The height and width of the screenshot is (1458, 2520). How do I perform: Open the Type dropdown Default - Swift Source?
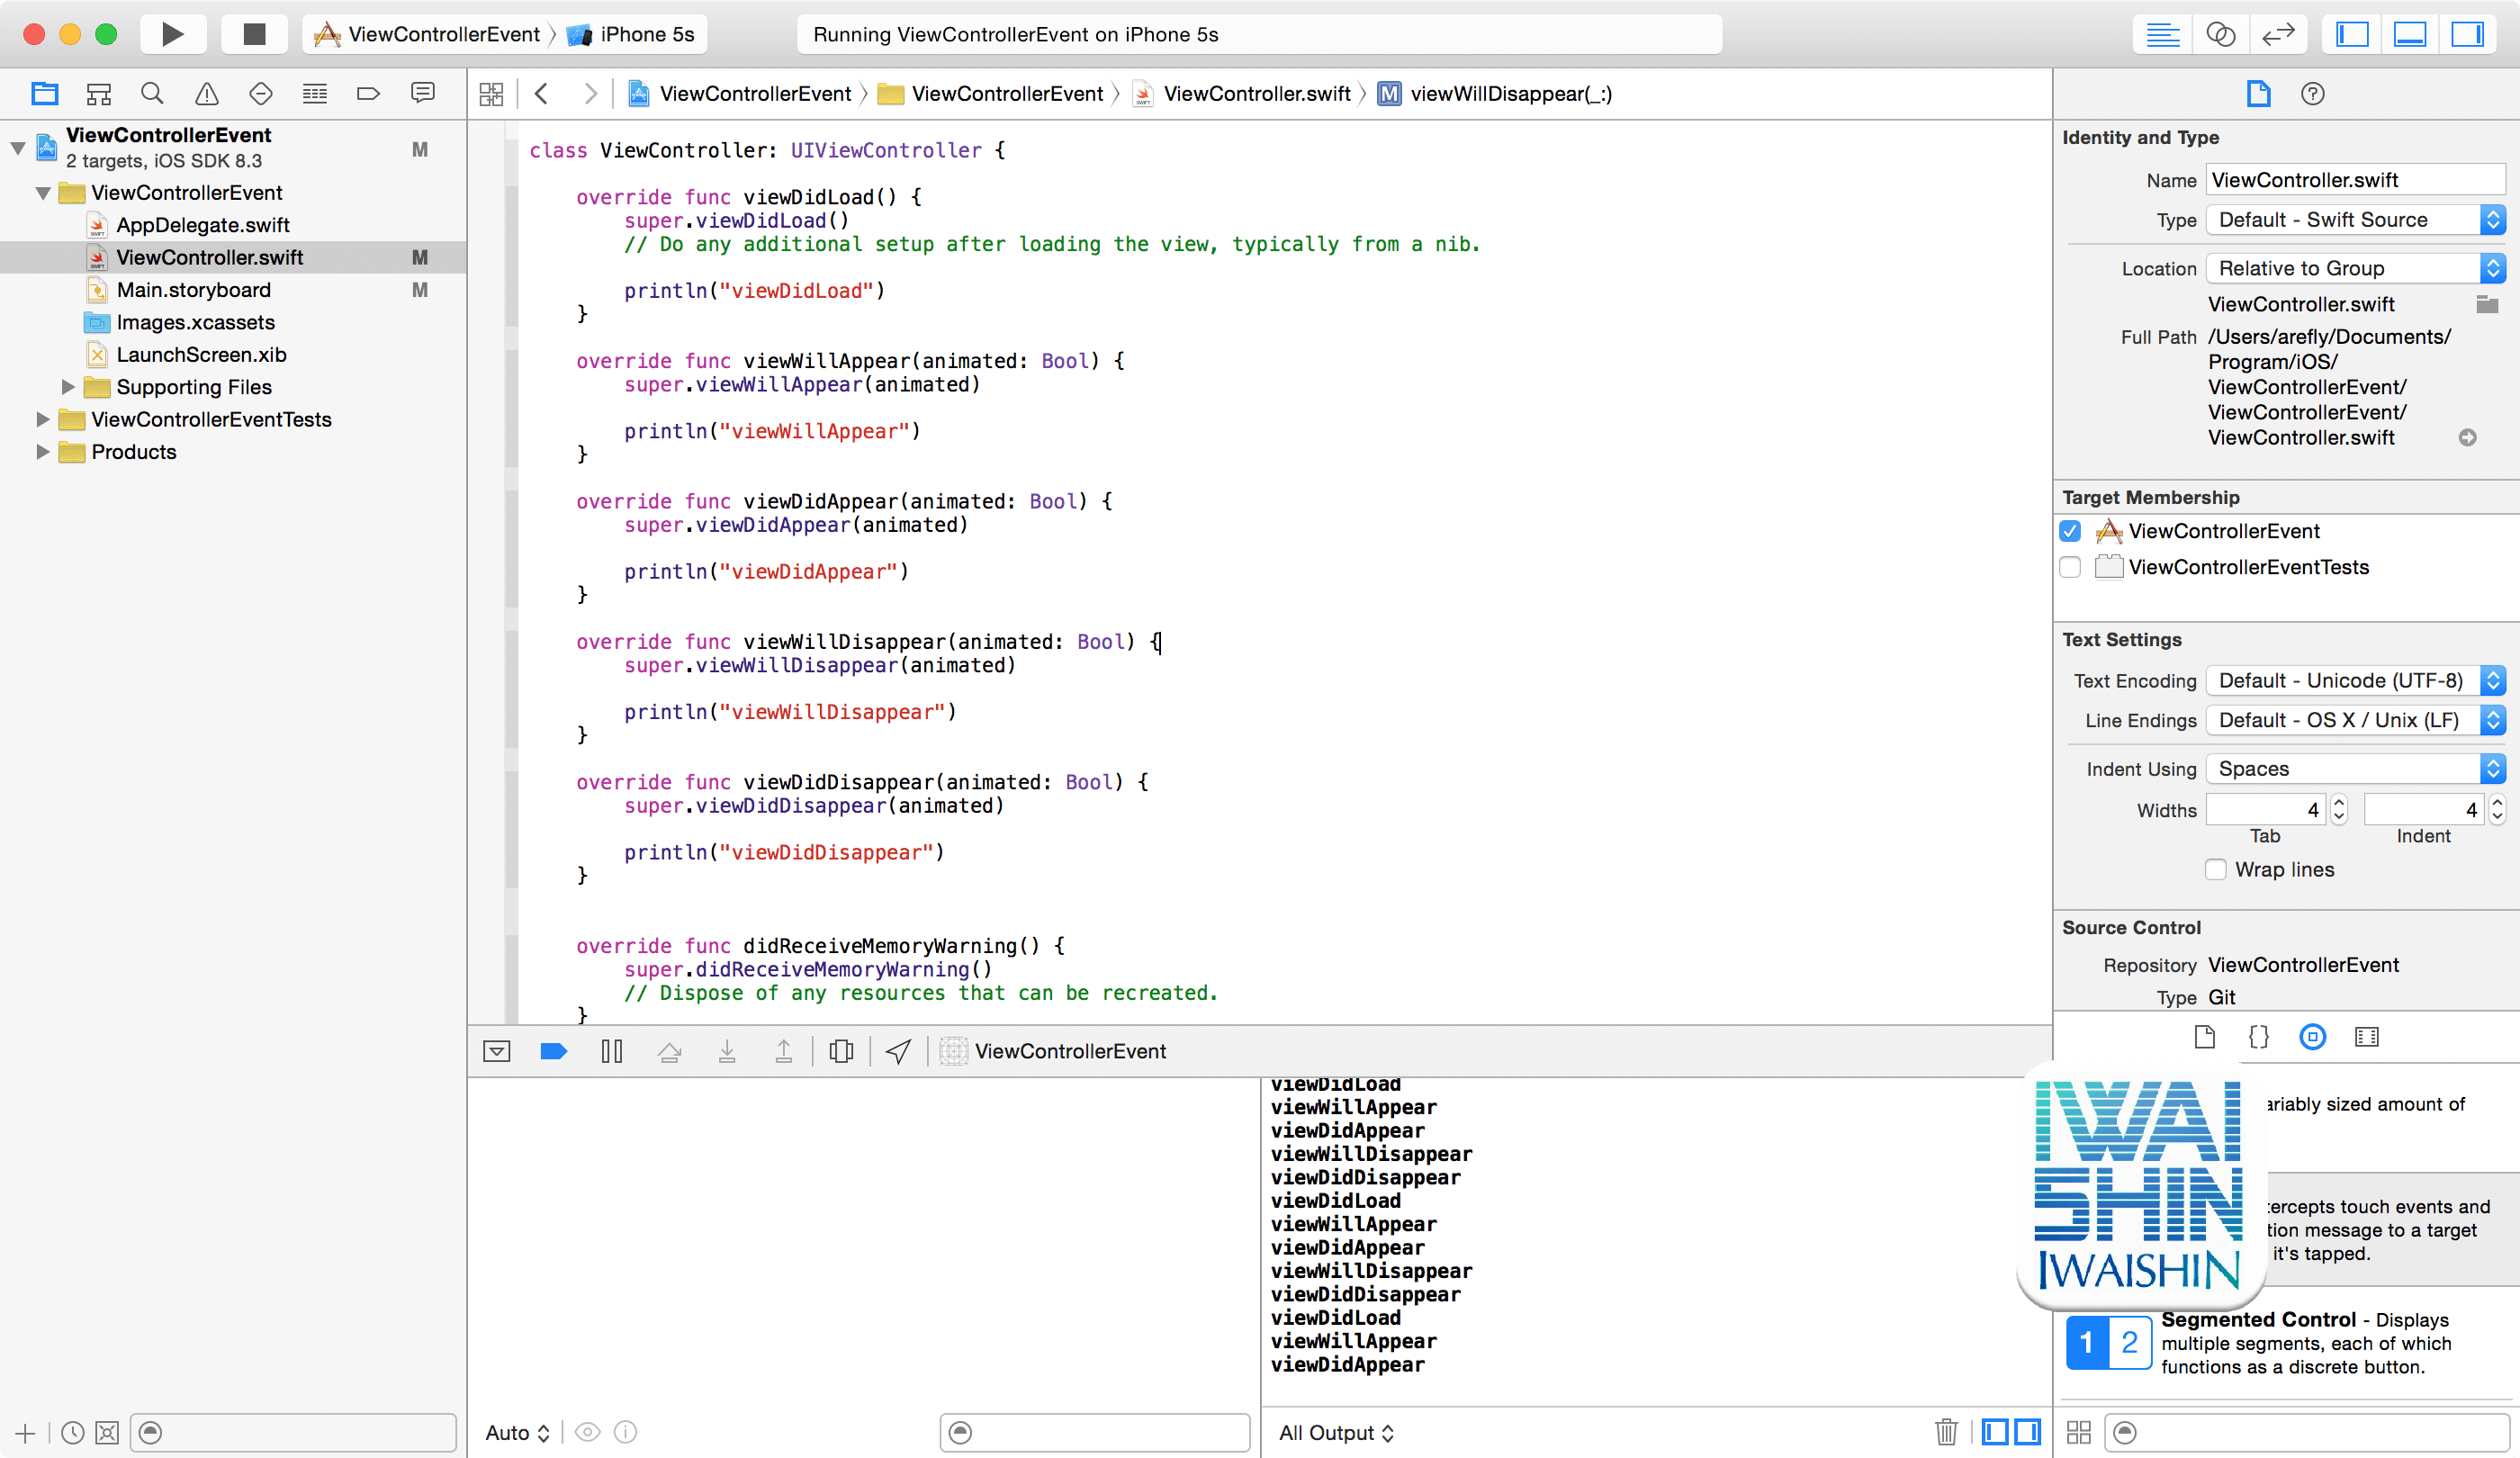[x=2355, y=220]
